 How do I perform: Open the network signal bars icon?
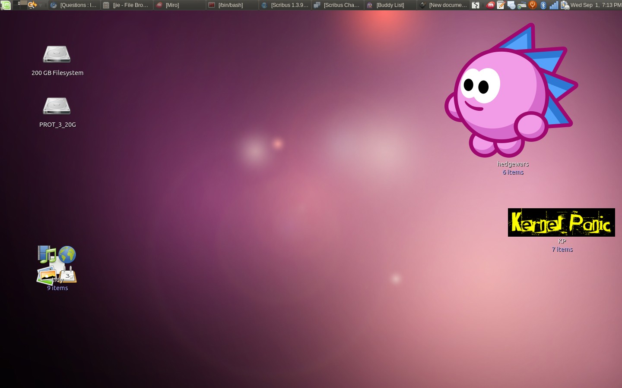(554, 5)
